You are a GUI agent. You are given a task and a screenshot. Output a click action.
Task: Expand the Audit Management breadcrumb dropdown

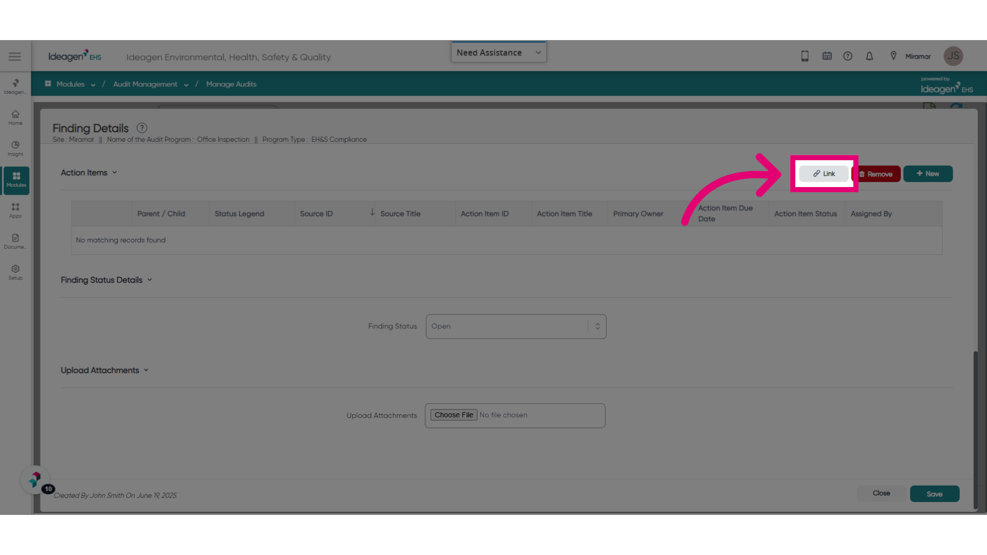click(x=186, y=85)
